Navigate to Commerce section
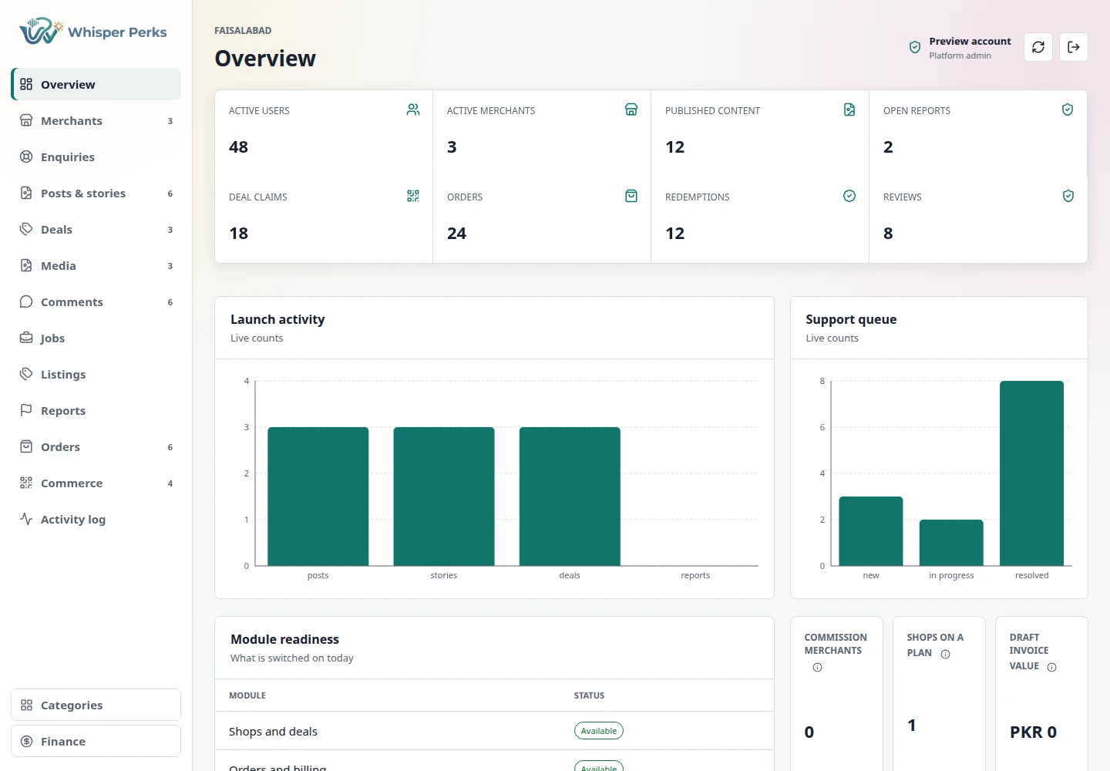 96,483
